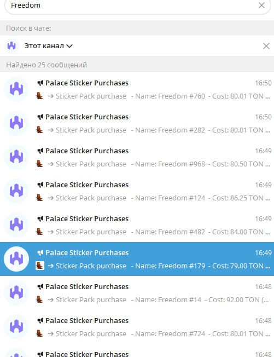The image size is (274, 357).
Task: Select the Freedom #724 purchase result
Action: (x=137, y=327)
